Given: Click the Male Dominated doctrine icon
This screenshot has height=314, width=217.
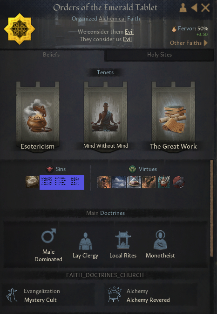Looking at the screenshot, I should click(48, 236).
